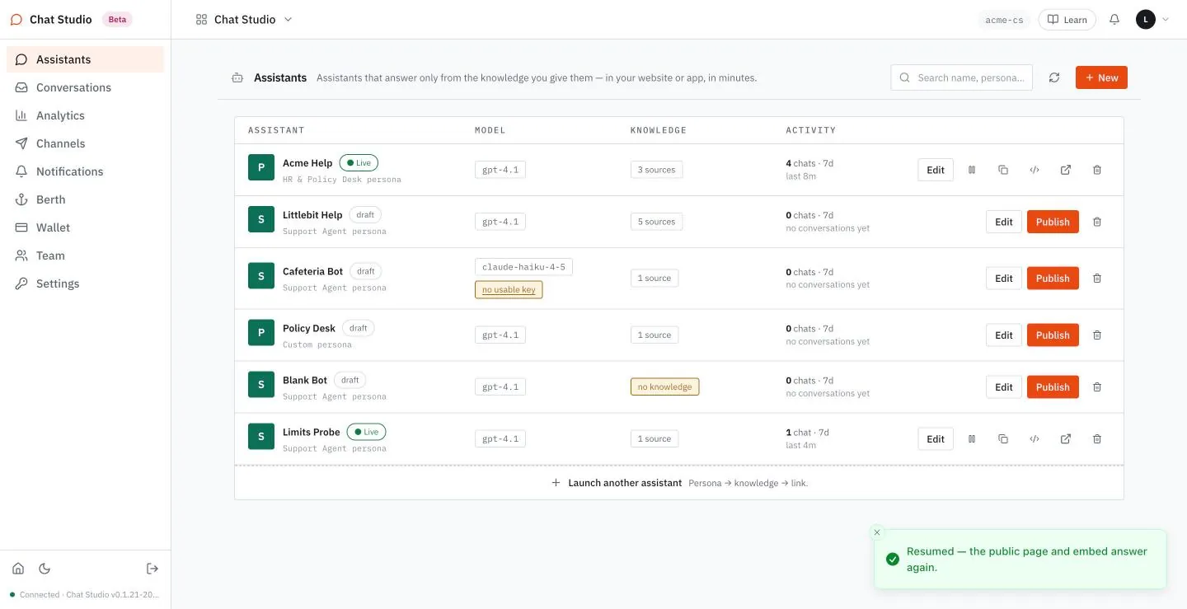Edit the Cafeteria Bot assistant
The height and width of the screenshot is (609, 1187).
pos(1003,279)
